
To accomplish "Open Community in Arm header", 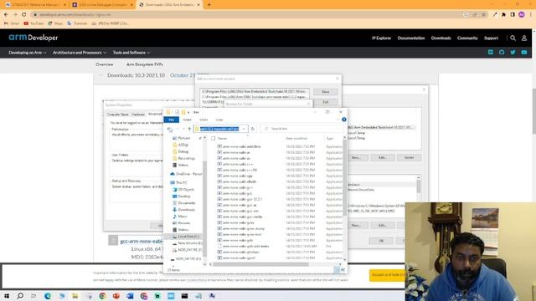I will pyautogui.click(x=467, y=38).
